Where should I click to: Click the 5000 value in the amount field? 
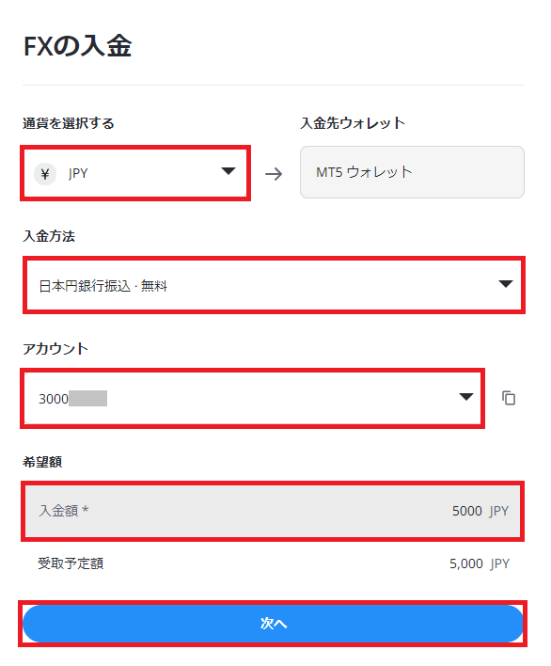pyautogui.click(x=467, y=511)
